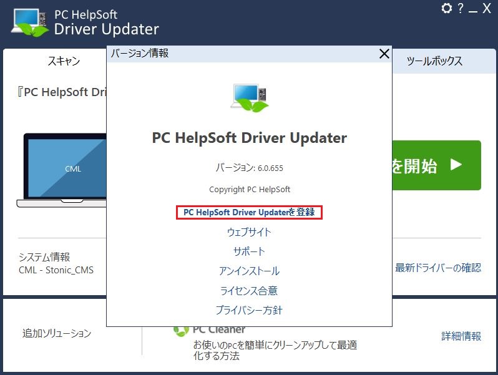Click the PC Cleaner description text
Screen dimensions: 498x375
pos(275,350)
